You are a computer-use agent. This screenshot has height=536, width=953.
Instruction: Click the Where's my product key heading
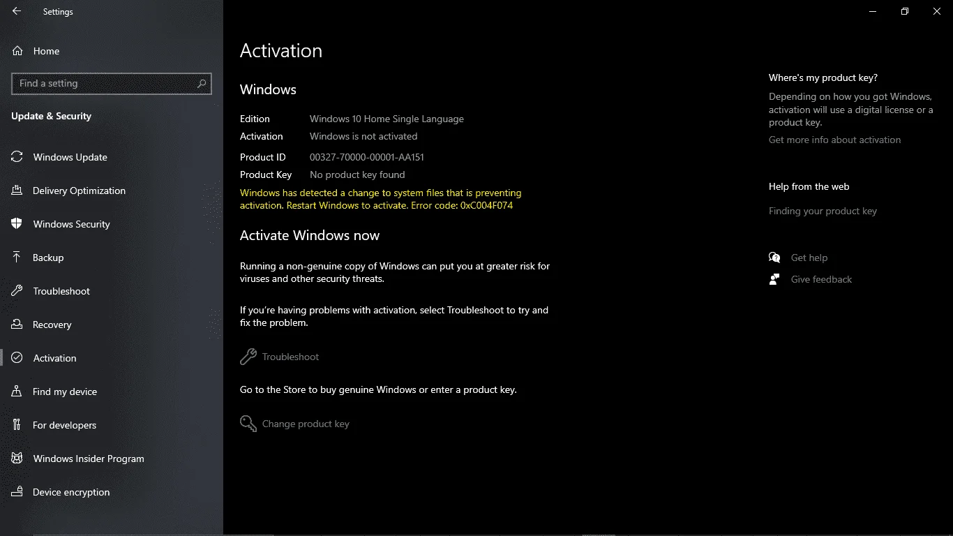tap(823, 77)
